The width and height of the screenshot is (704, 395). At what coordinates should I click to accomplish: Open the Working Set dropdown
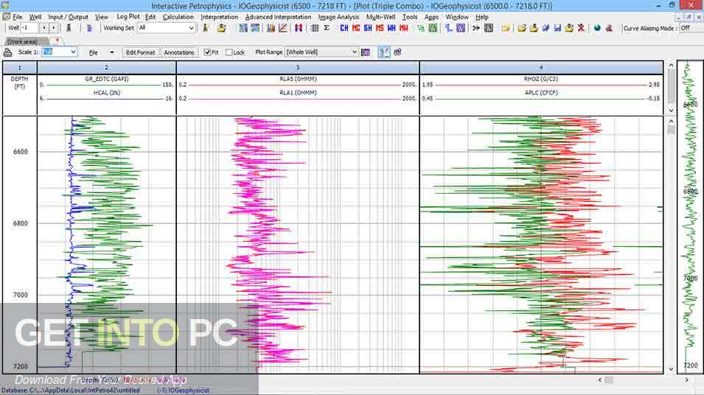(191, 28)
